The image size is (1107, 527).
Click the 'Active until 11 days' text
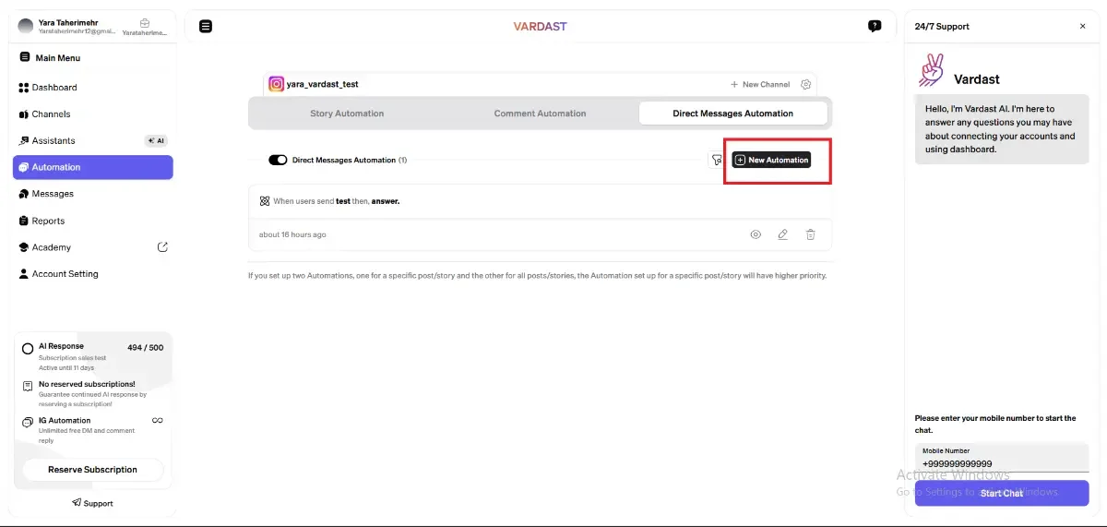66,367
